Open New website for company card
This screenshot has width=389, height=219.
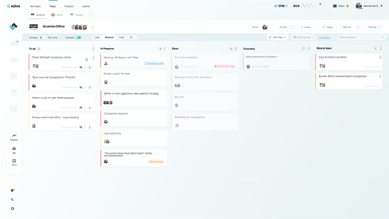pos(276,62)
